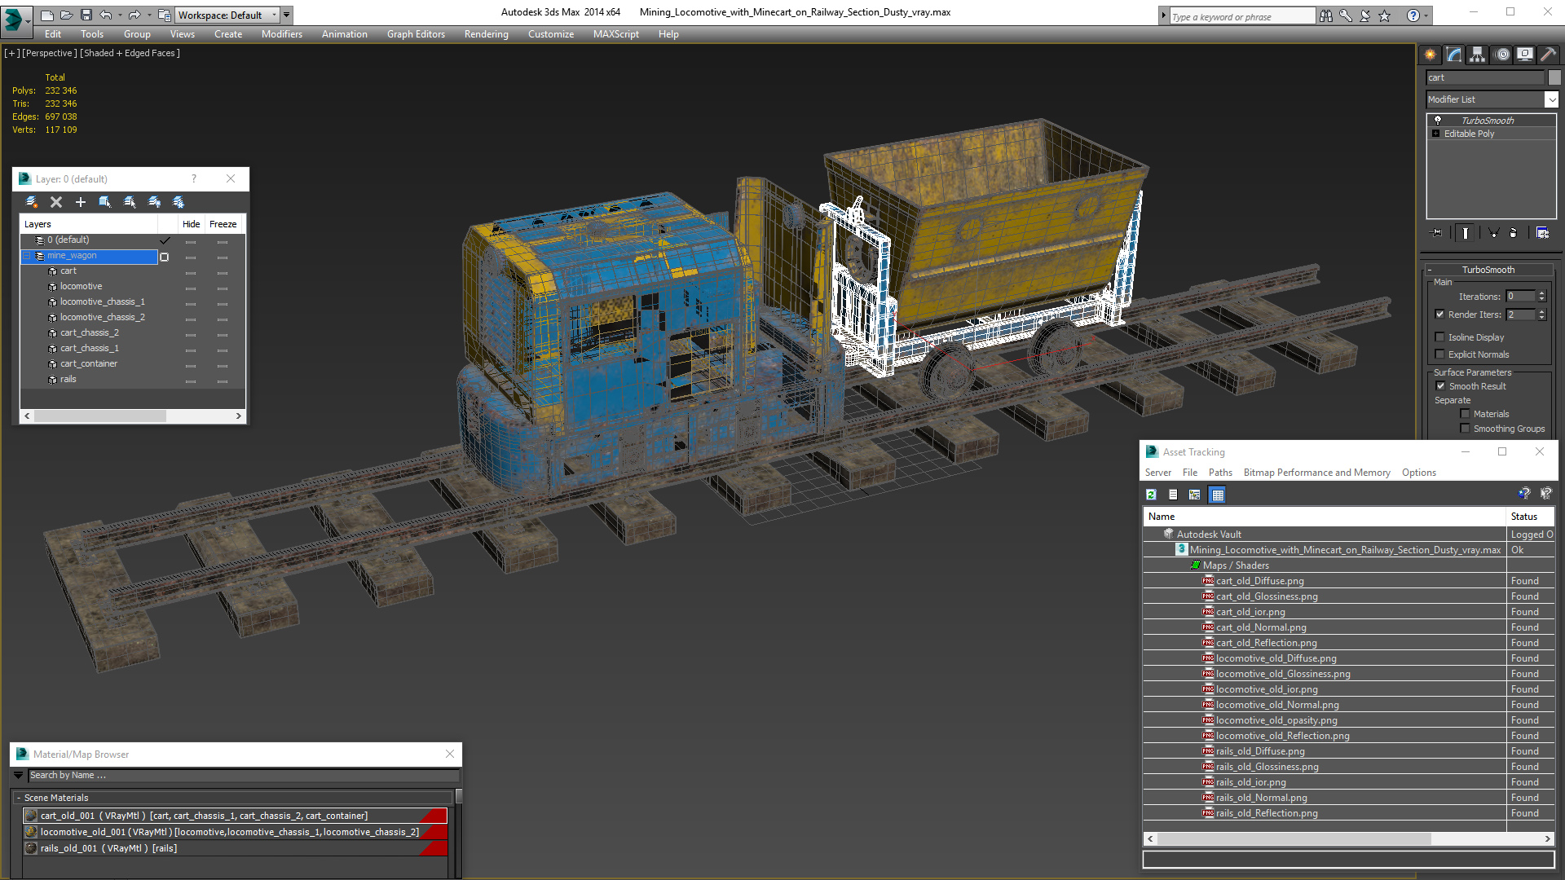The image size is (1565, 880).
Task: Expand the Editable Poly sub-objects
Action: 1435,134
